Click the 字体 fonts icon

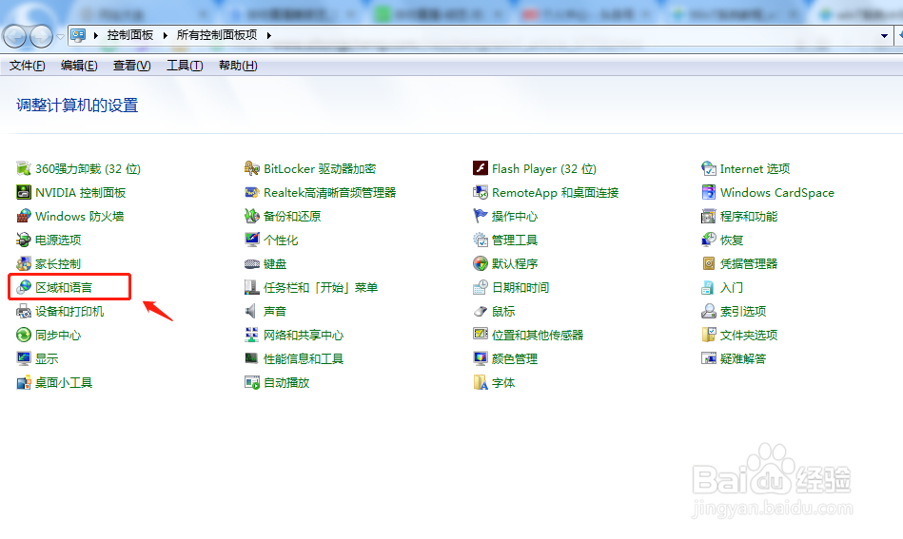(x=481, y=382)
